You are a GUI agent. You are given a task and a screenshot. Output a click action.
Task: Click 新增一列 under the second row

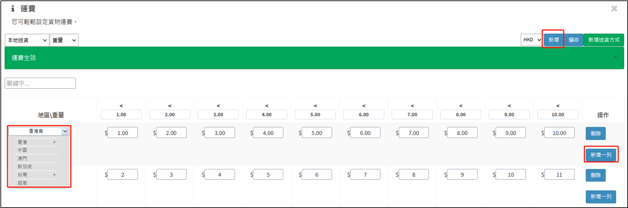[x=601, y=197]
